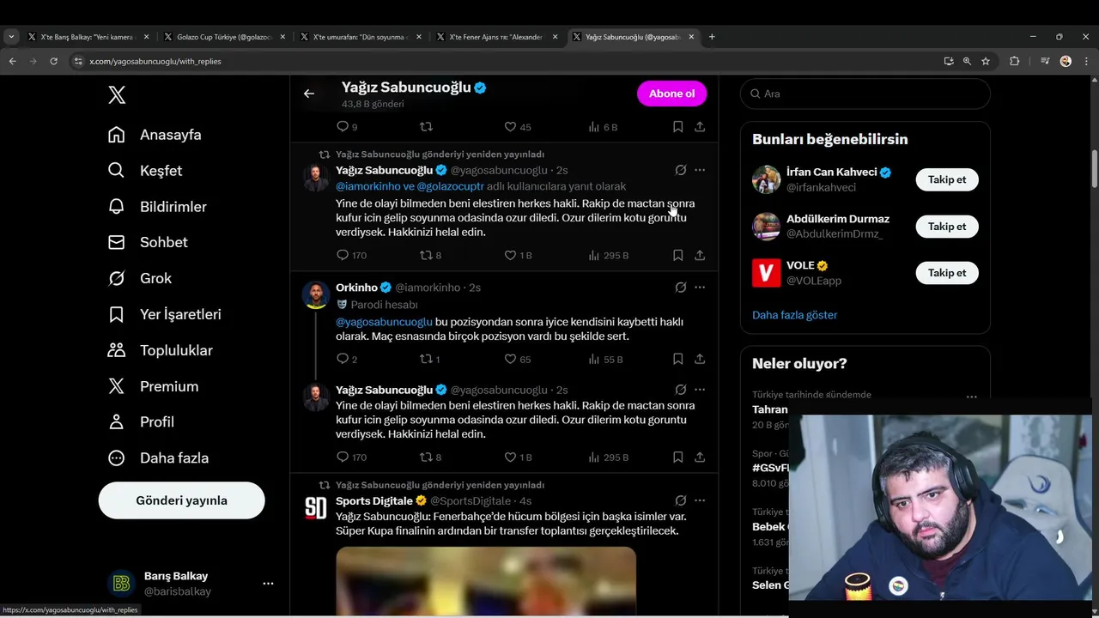Open account menu dots beside Barış Balkay
This screenshot has height=618, width=1099.
click(x=268, y=584)
